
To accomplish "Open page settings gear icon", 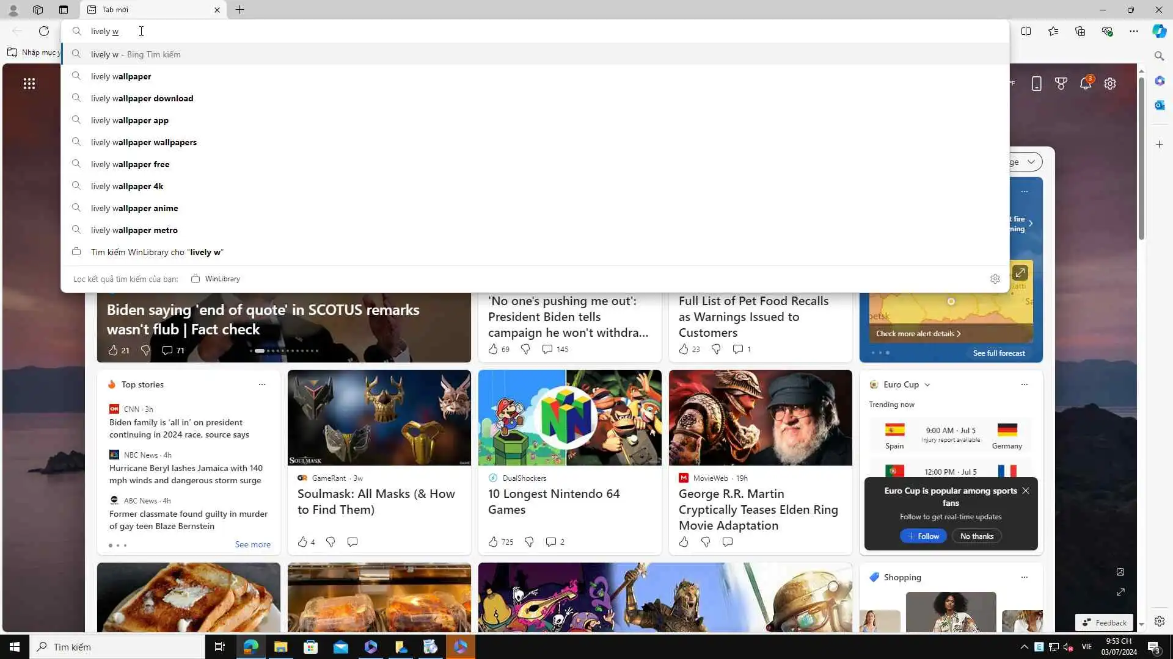I will (x=1110, y=84).
